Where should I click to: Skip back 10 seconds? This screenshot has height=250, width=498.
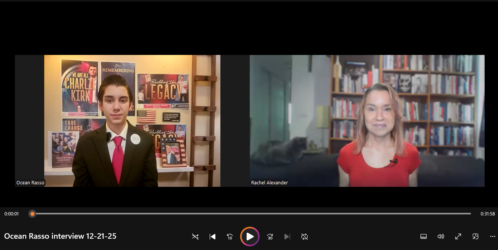pyautogui.click(x=230, y=237)
